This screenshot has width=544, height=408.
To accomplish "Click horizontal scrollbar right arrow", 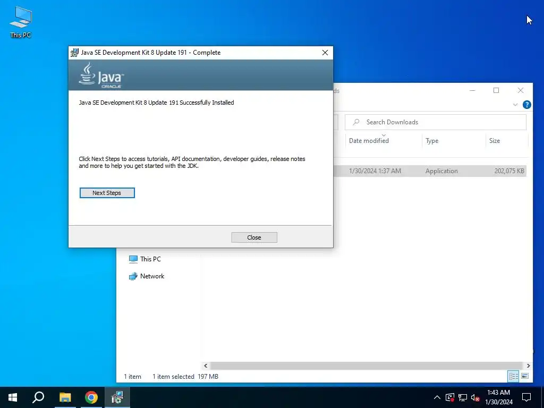I will 528,365.
